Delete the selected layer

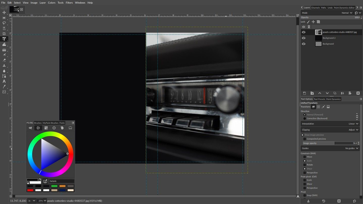click(358, 93)
